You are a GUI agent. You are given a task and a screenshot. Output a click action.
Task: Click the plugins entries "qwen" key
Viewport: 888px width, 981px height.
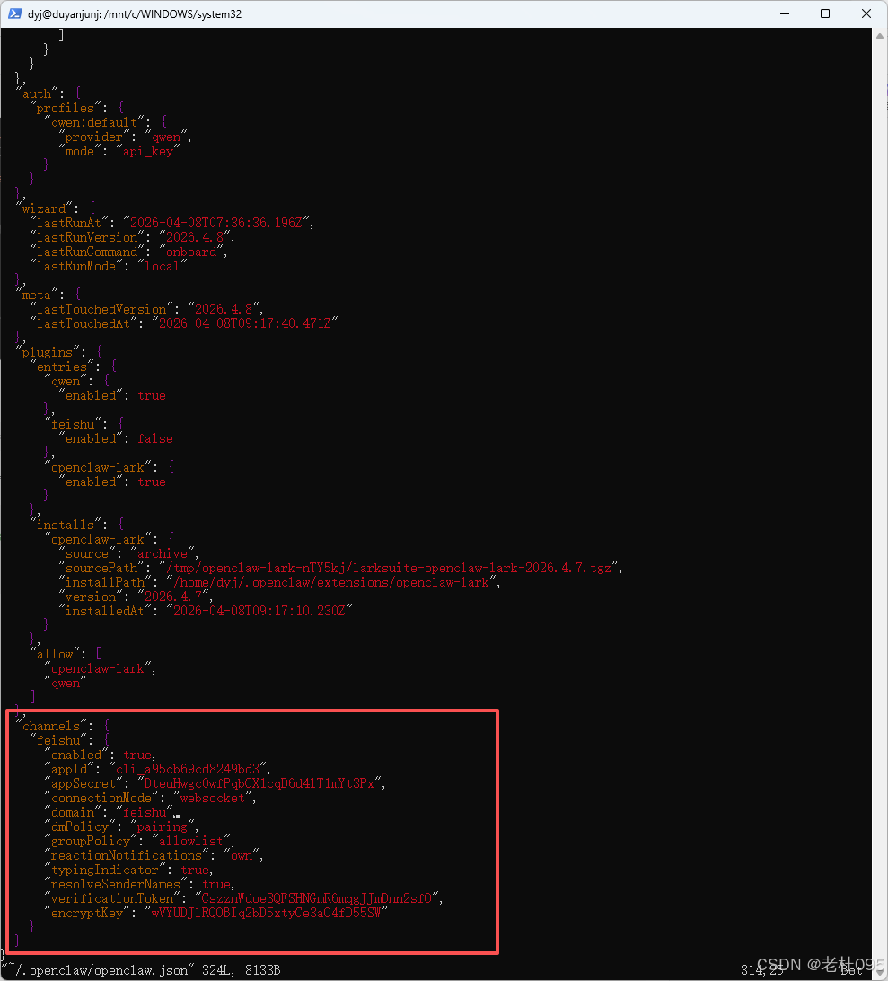pos(65,382)
